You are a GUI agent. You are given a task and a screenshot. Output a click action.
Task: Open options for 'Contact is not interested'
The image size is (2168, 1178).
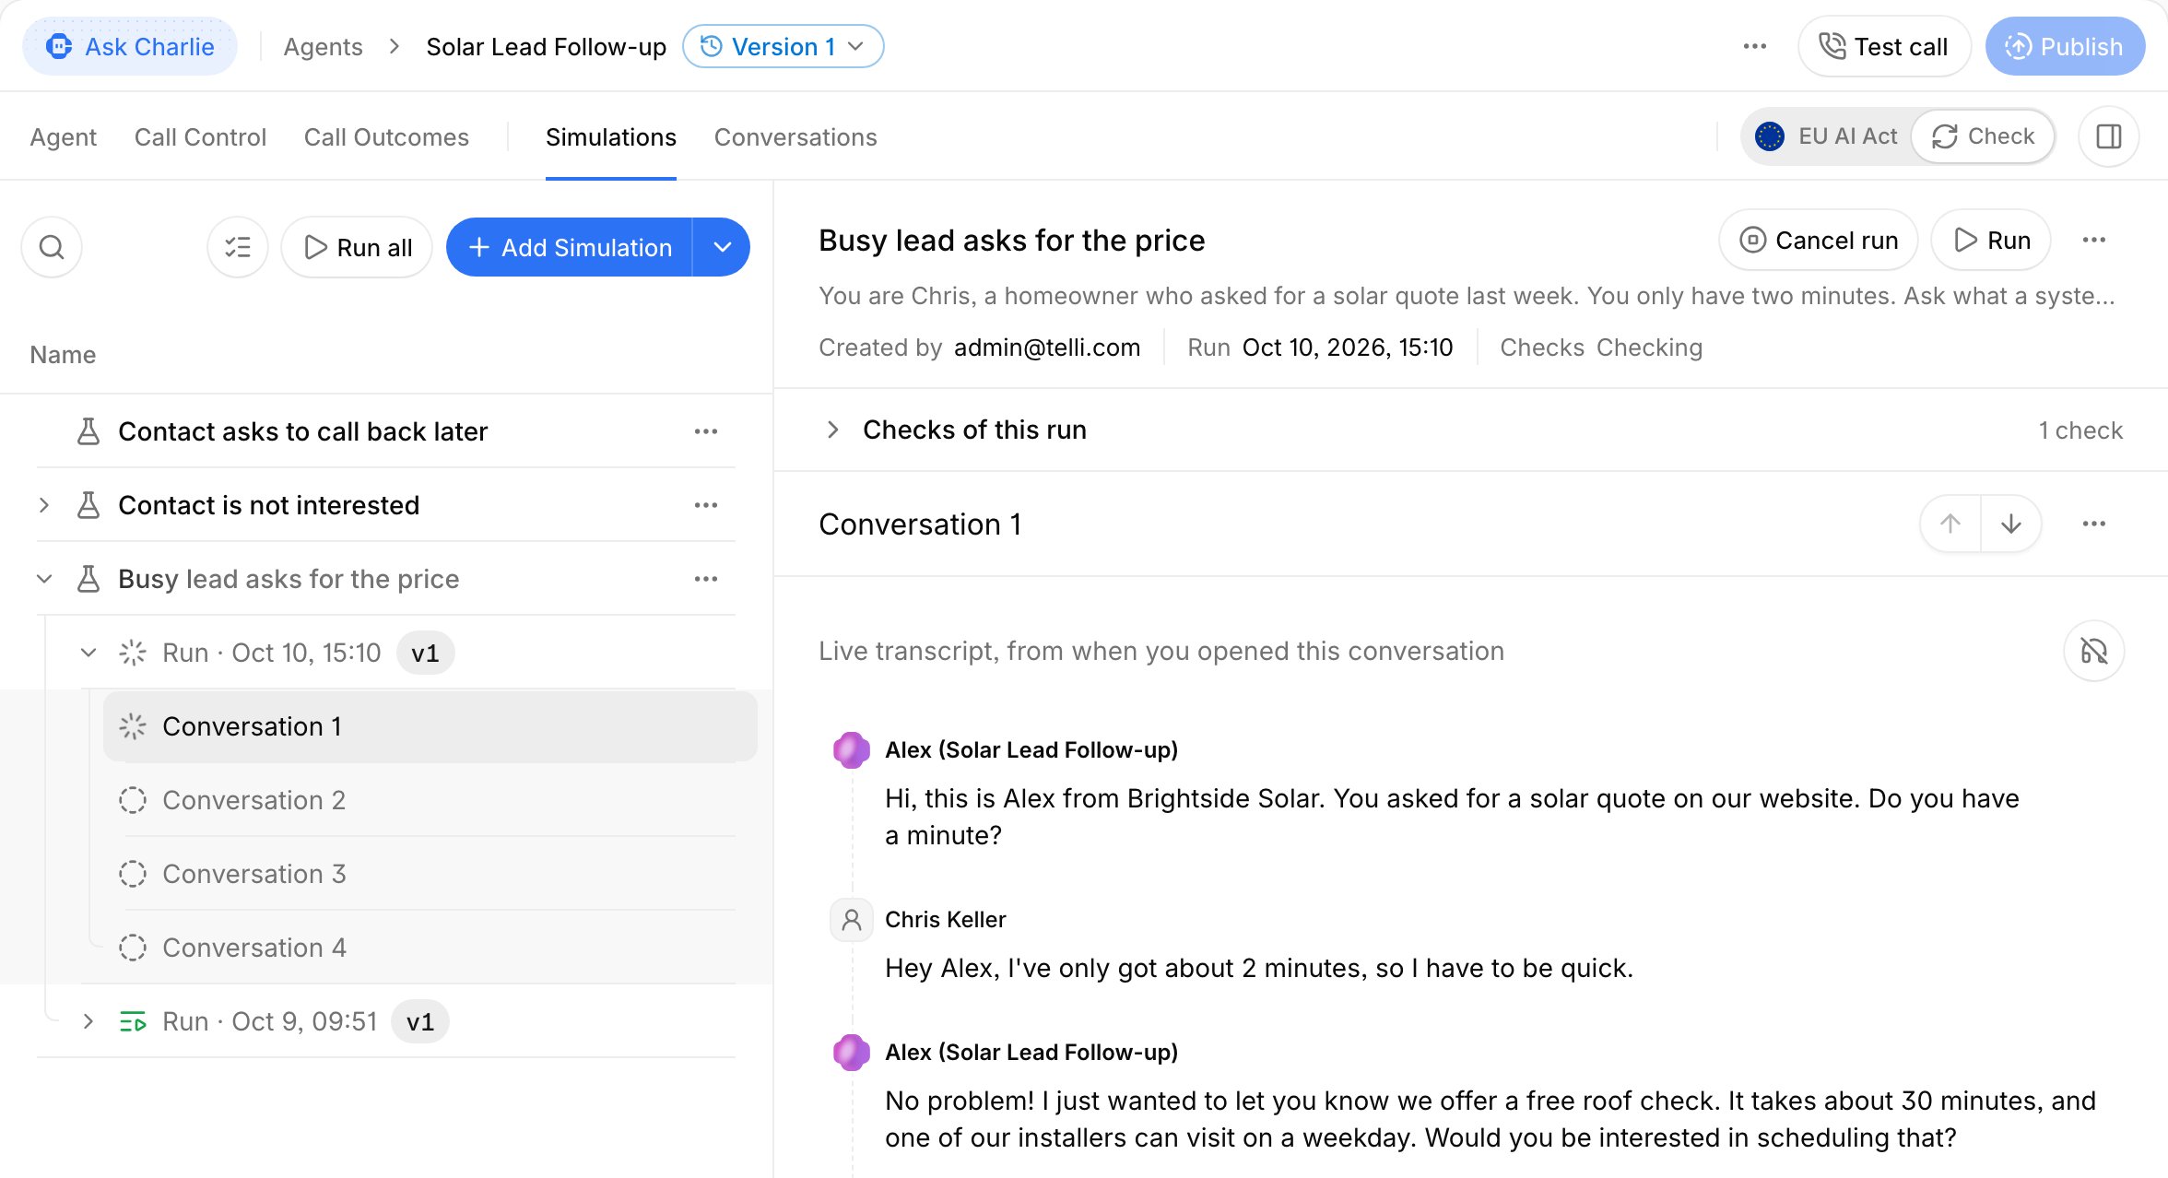click(706, 505)
